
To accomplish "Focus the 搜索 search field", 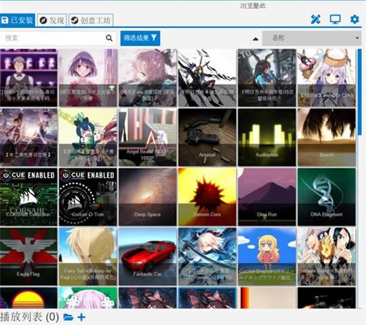I will pos(52,38).
